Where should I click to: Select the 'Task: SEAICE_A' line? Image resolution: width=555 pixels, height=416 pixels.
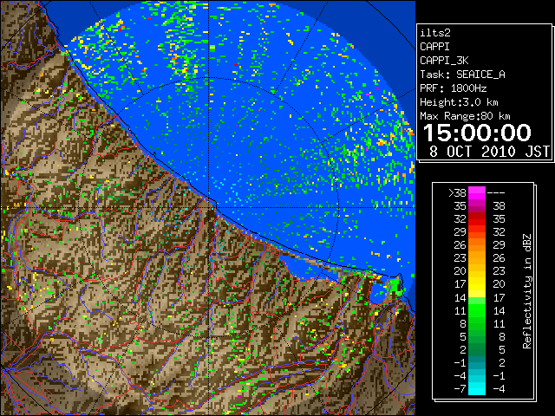462,75
